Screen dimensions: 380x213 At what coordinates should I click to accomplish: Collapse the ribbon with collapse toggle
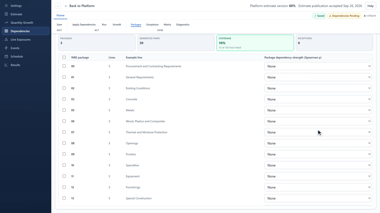tap(370, 16)
